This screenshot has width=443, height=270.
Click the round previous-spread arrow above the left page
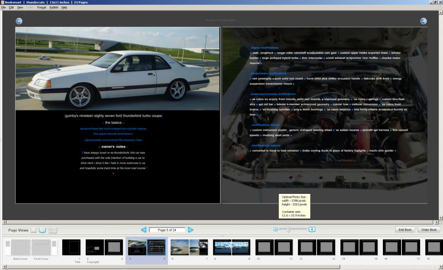tap(19, 21)
